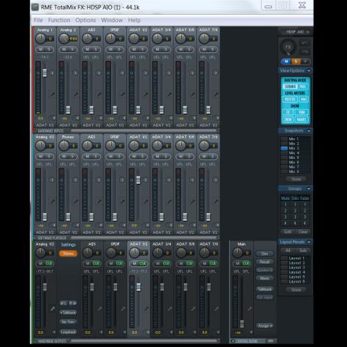Click the zero dB marker beside Analog 2 fader
The height and width of the screenshot is (347, 347).
(x=61, y=73)
